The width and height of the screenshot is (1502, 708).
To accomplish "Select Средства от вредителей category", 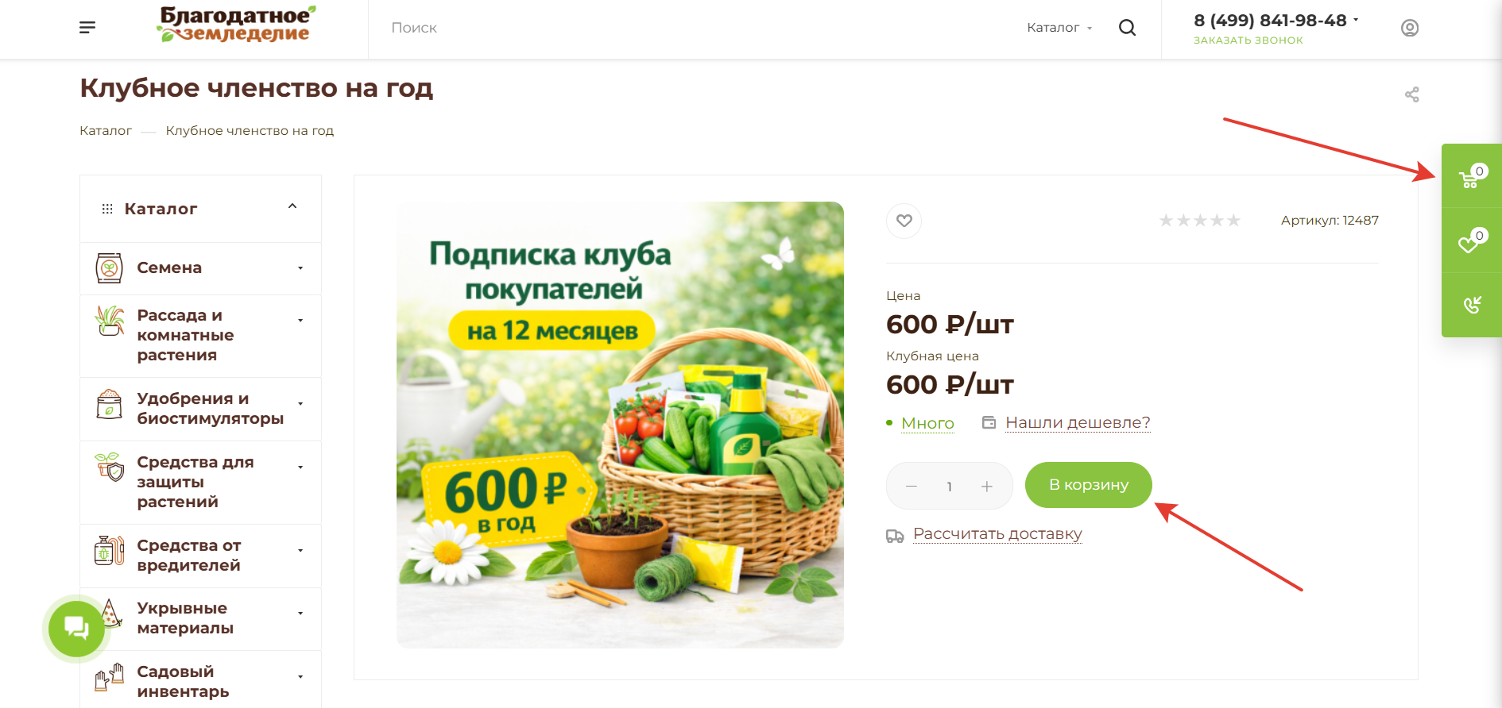I will pyautogui.click(x=189, y=556).
